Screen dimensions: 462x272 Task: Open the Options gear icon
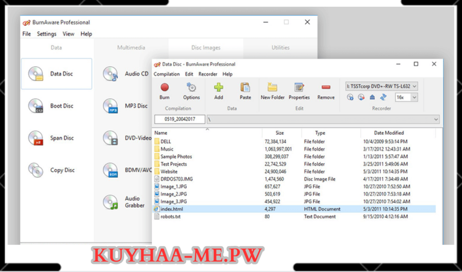pos(191,87)
